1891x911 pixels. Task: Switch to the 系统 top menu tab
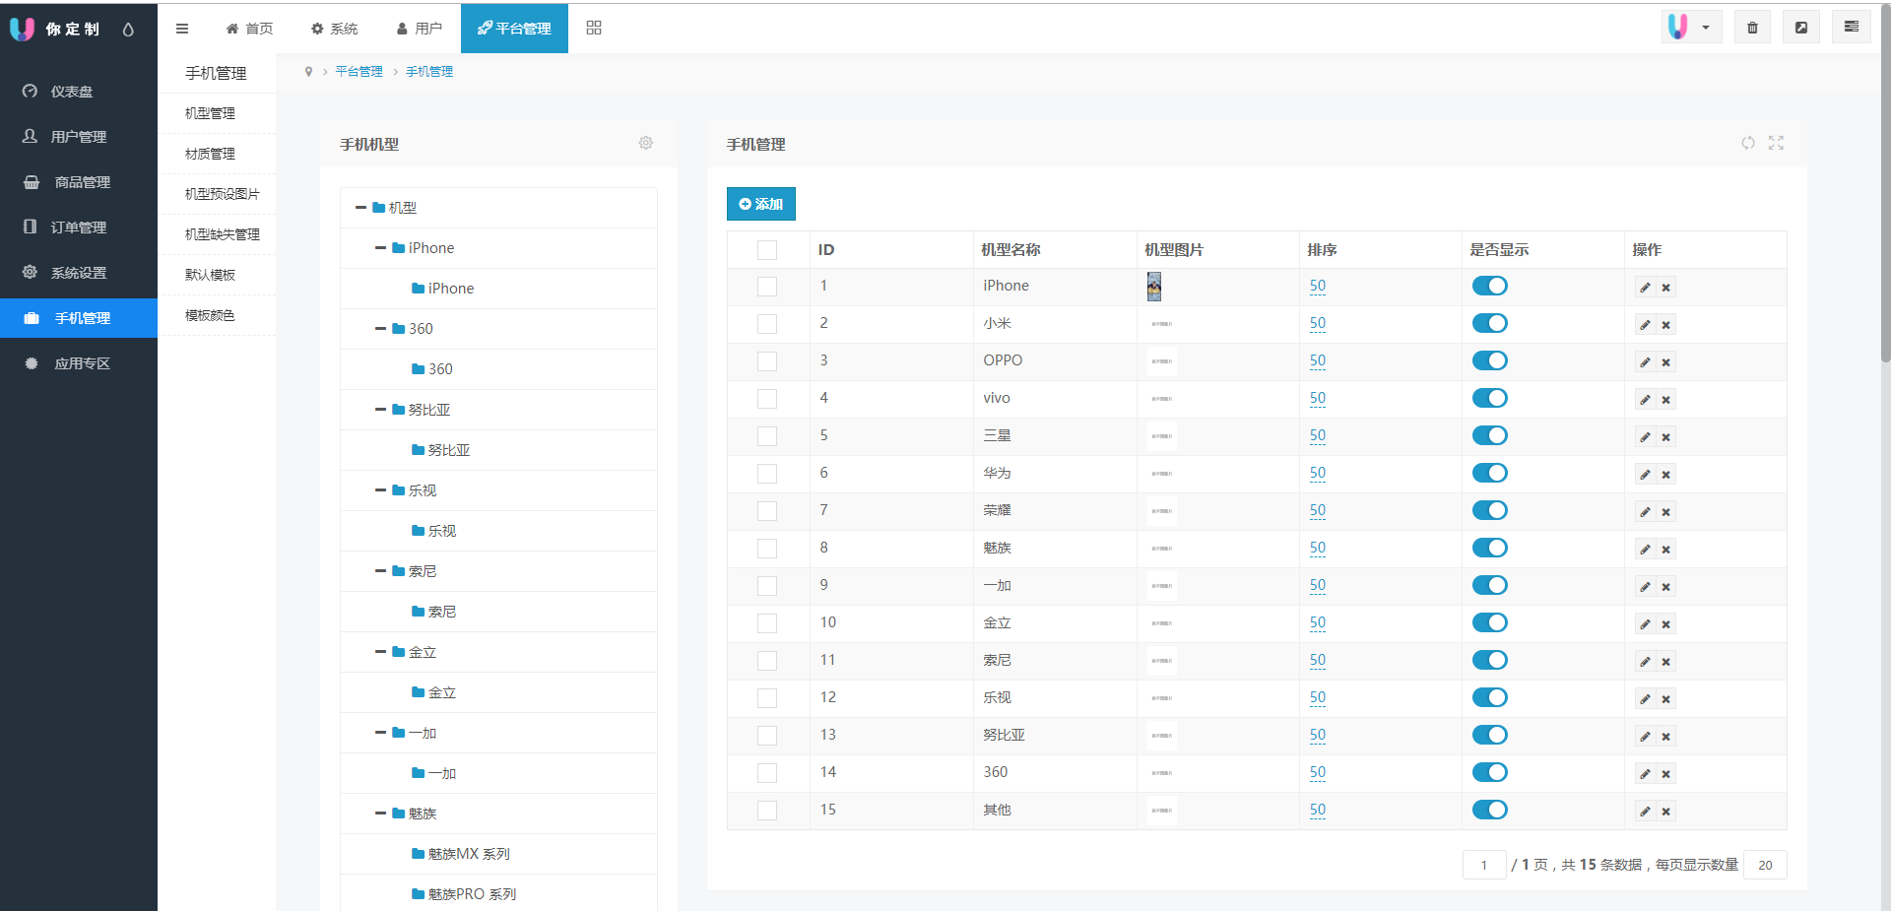click(334, 29)
